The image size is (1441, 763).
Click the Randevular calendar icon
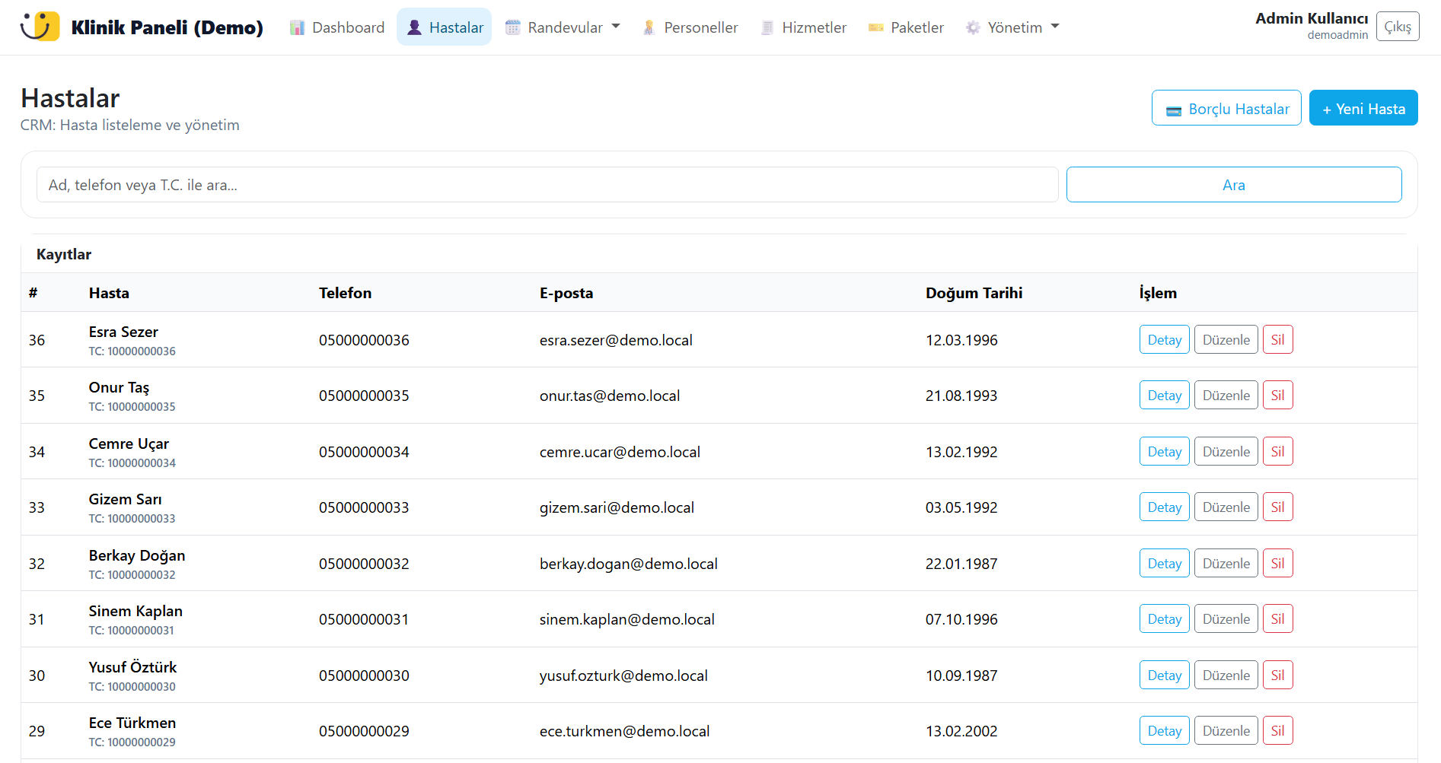pyautogui.click(x=513, y=28)
